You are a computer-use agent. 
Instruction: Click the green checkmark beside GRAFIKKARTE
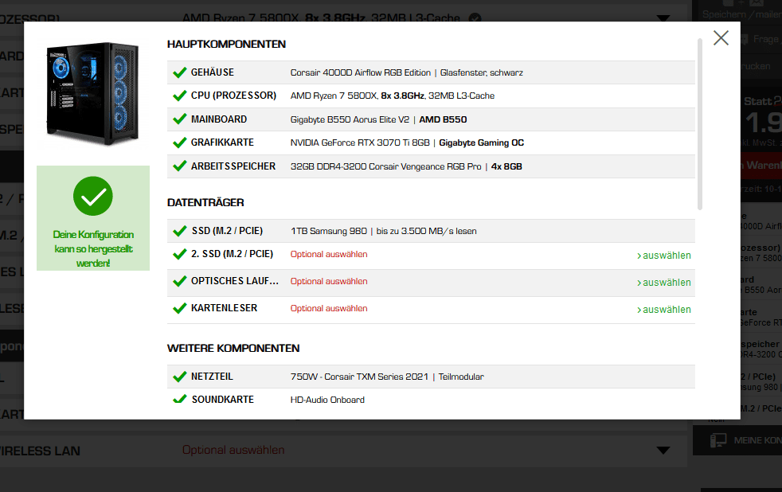pos(179,143)
